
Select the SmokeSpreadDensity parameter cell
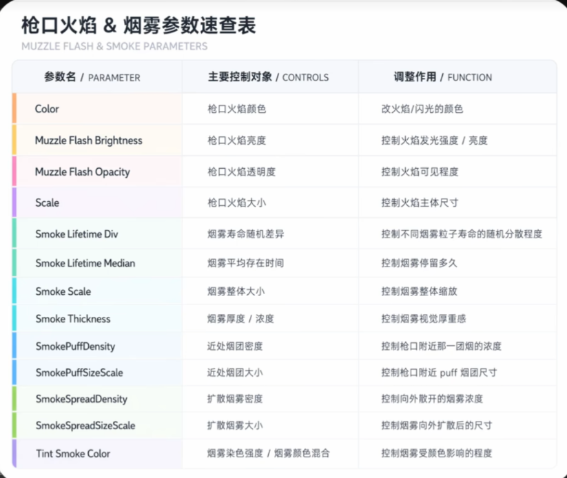(97, 399)
